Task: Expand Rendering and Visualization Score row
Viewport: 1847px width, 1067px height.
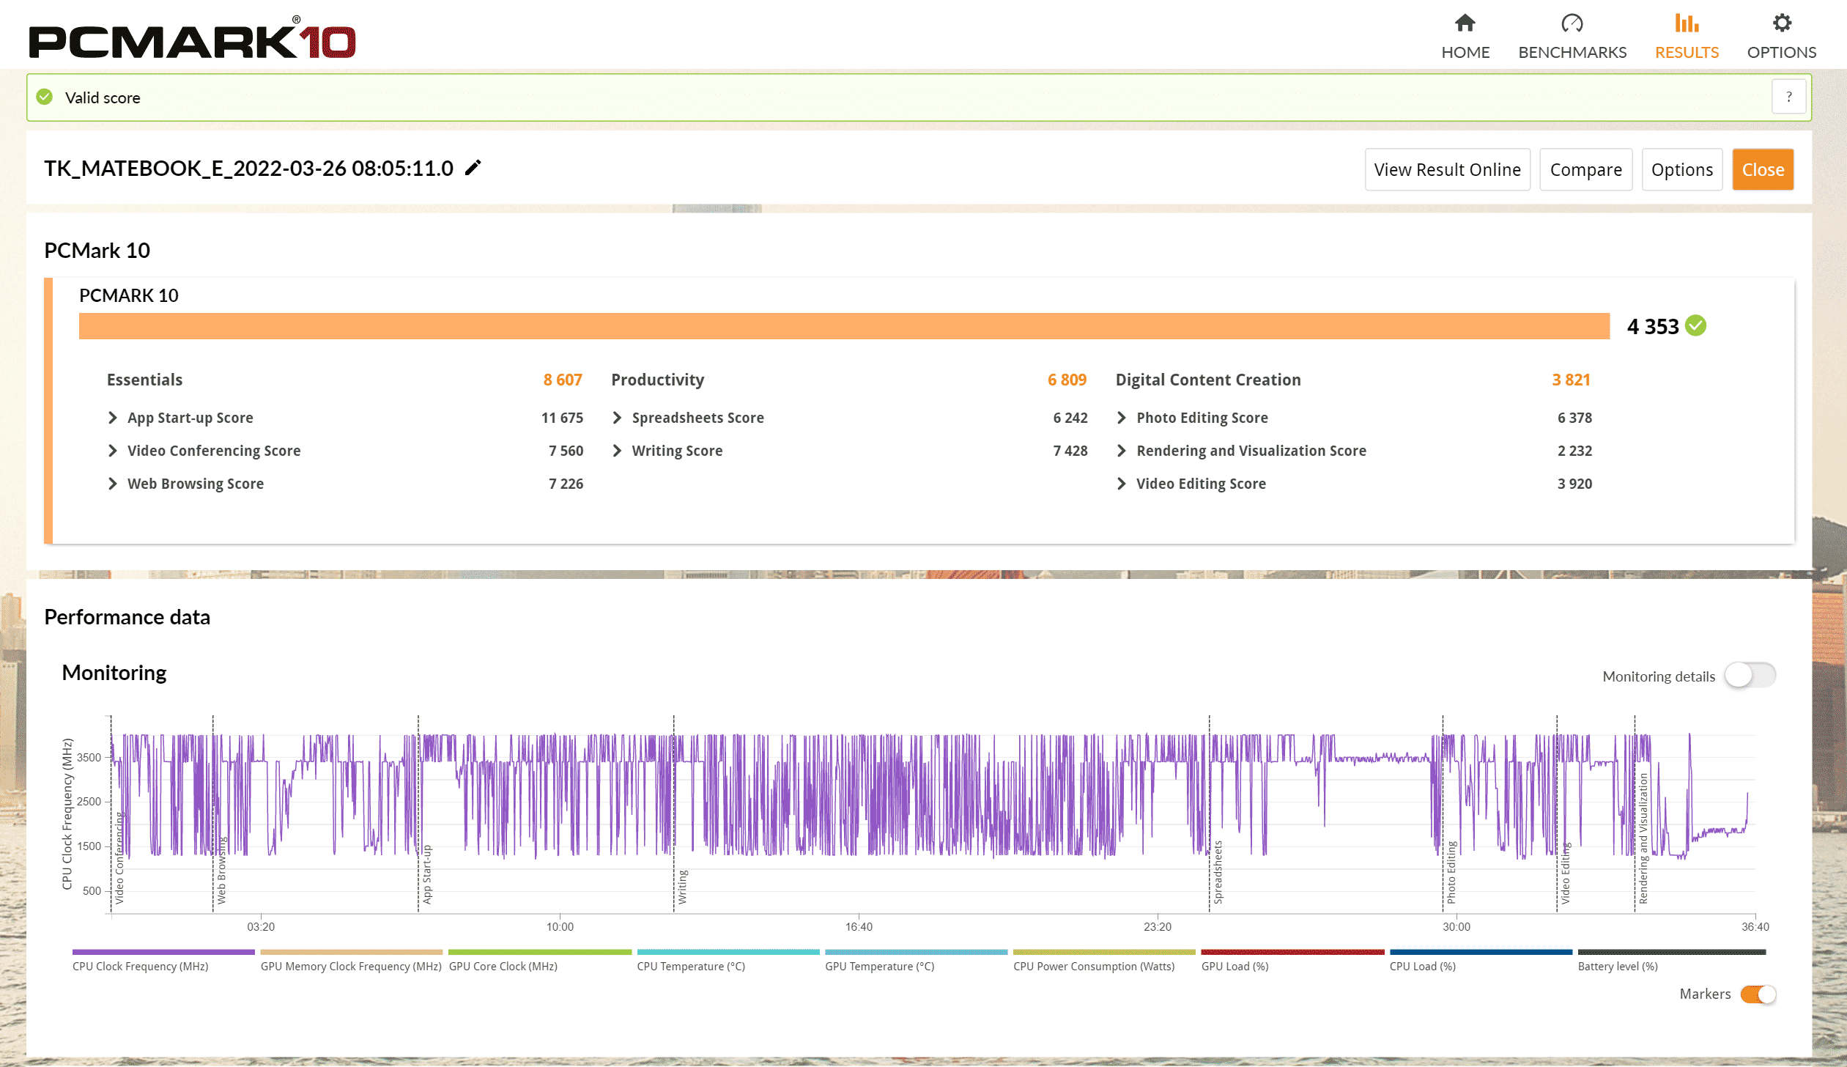Action: pos(1121,451)
